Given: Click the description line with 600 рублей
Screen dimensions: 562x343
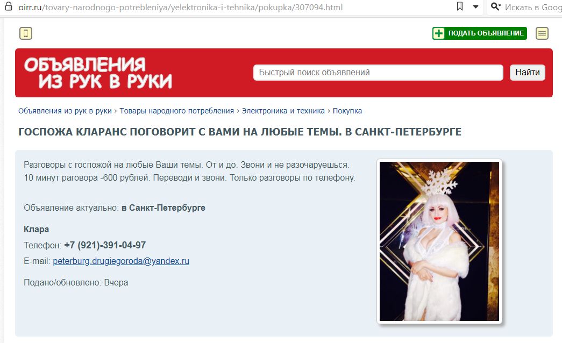Looking at the screenshot, I should [189, 178].
